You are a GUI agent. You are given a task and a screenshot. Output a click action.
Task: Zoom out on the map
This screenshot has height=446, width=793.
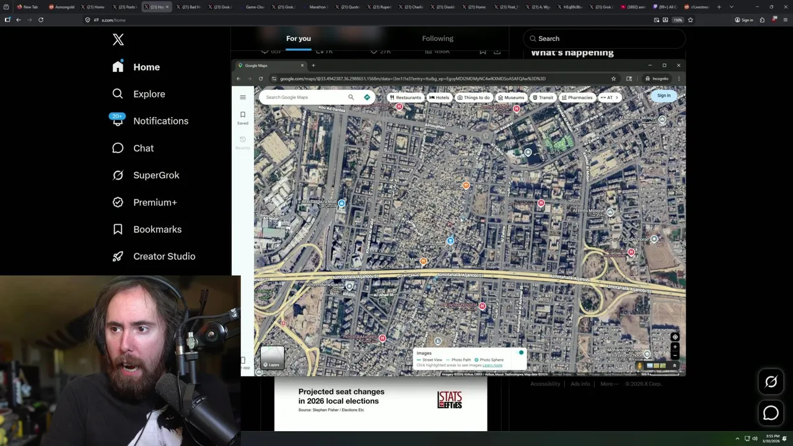tap(675, 355)
